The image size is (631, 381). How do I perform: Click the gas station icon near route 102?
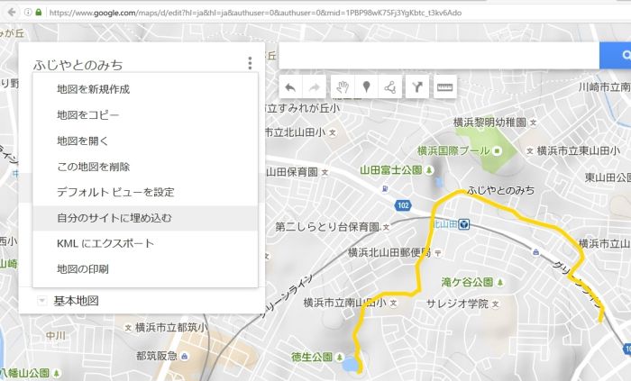pos(385,188)
